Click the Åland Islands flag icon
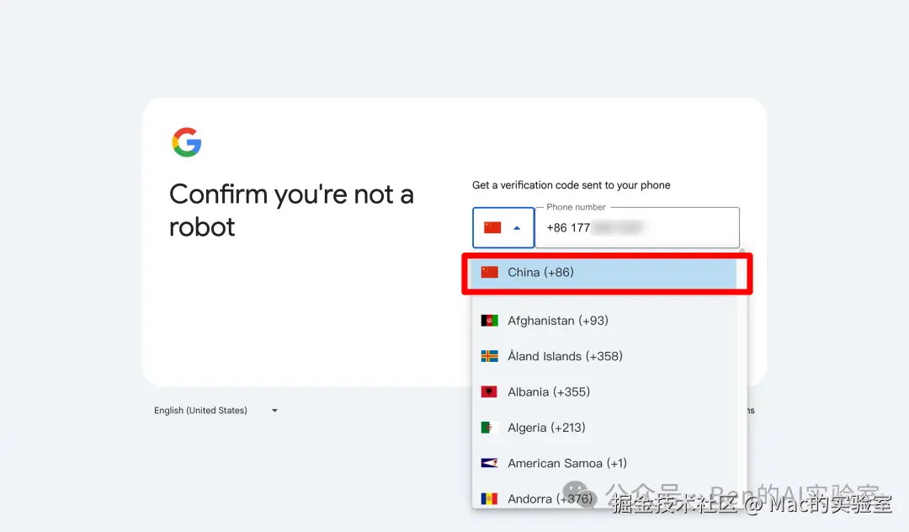This screenshot has width=909, height=532. pyautogui.click(x=489, y=356)
